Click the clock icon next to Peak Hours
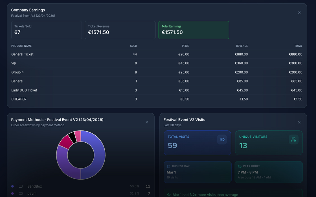 pos(240,166)
